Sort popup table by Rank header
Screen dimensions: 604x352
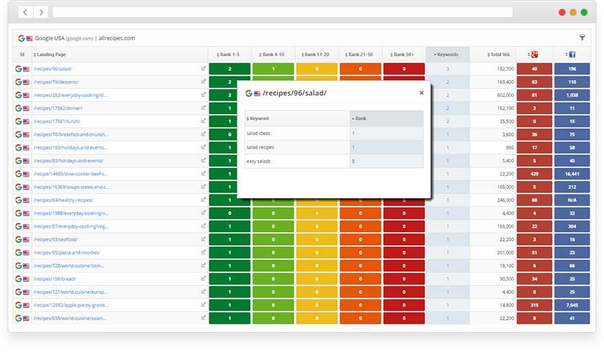360,119
